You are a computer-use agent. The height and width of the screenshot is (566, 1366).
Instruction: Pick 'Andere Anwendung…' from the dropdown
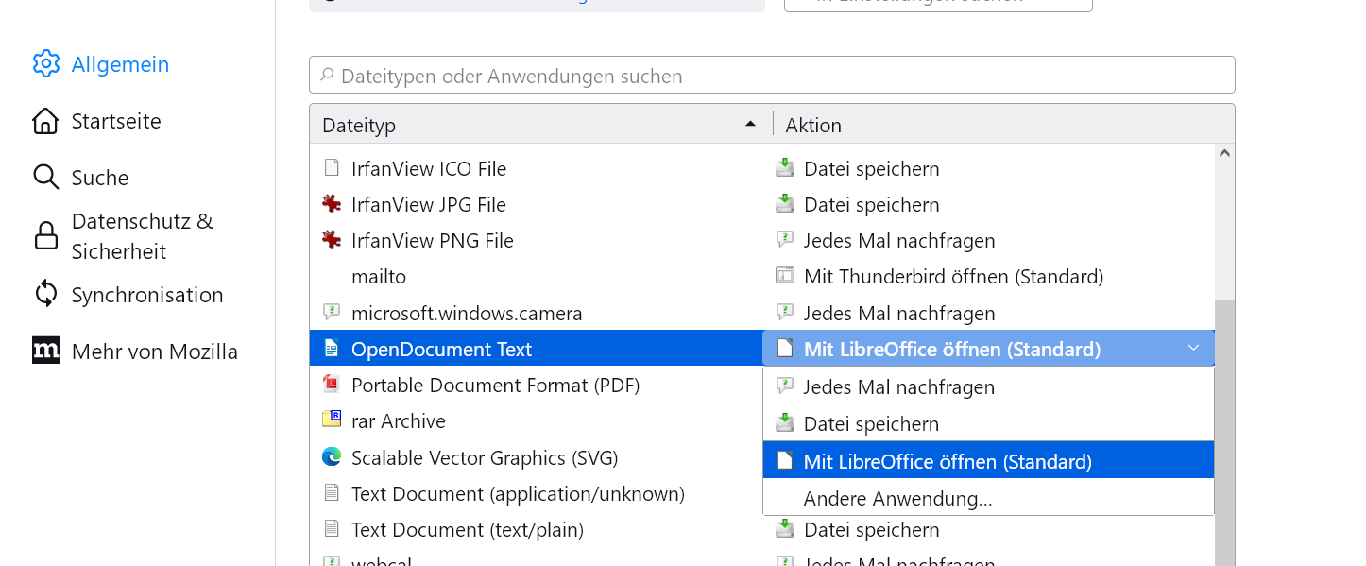click(x=897, y=498)
